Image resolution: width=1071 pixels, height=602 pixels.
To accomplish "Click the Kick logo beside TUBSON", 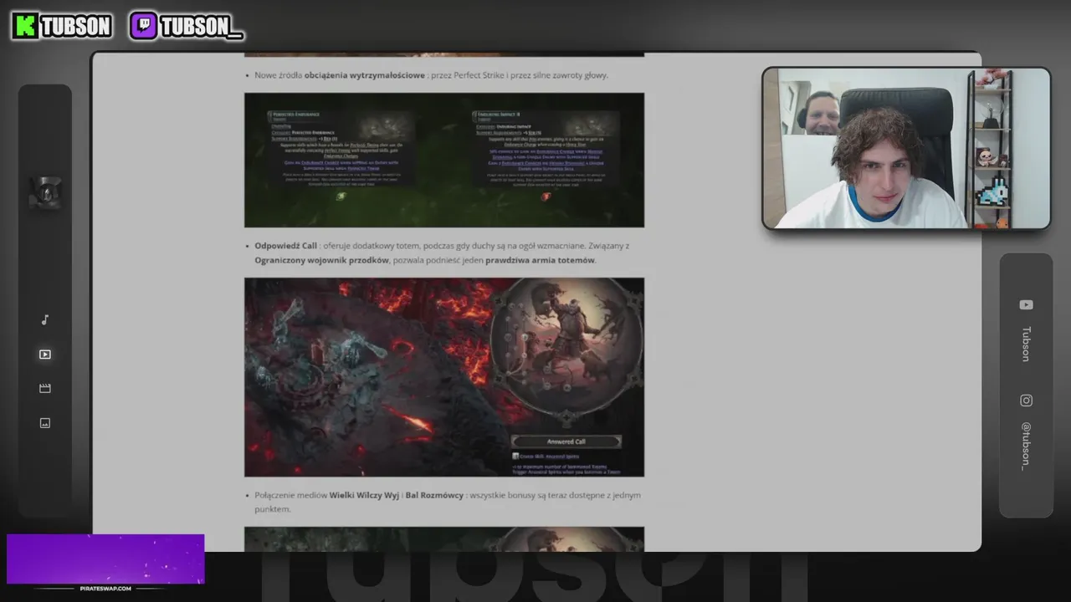I will click(25, 26).
